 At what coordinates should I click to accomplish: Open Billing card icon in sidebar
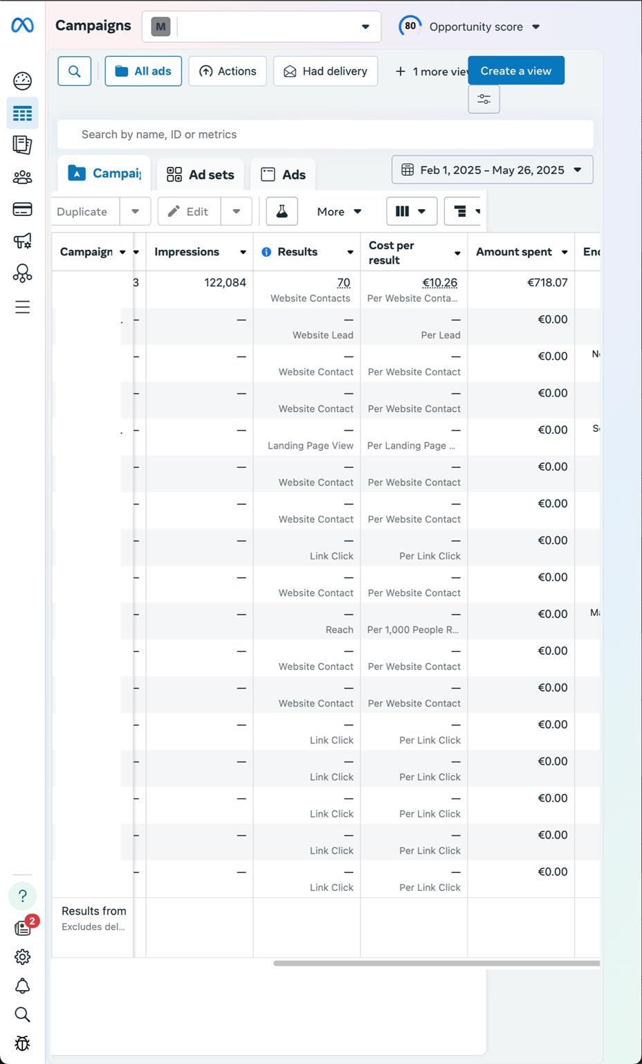(x=22, y=209)
